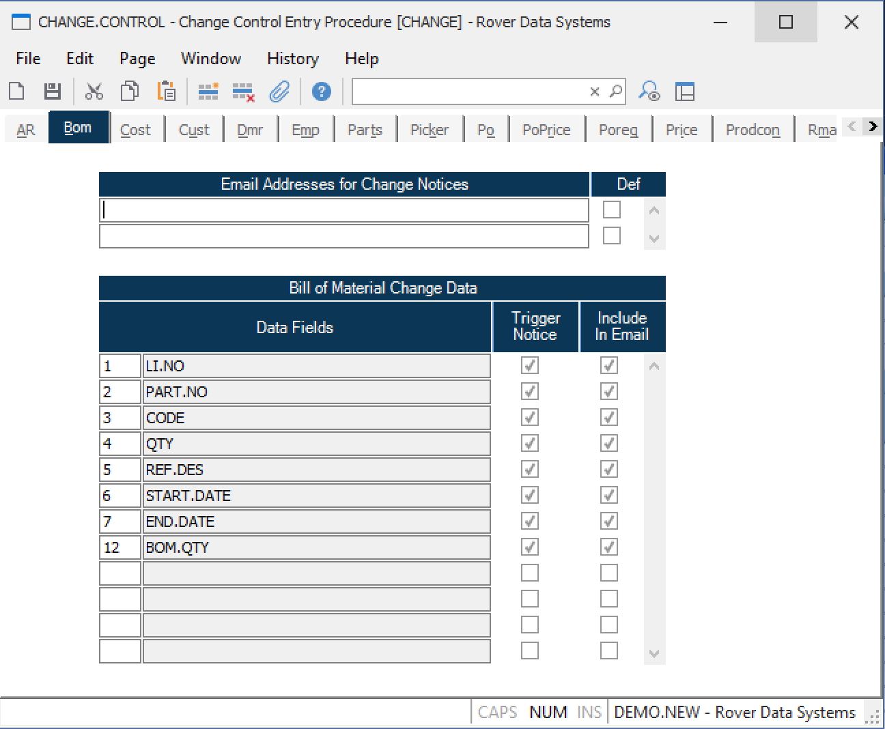
Task: Click the Paste clipboard icon
Action: [x=166, y=91]
